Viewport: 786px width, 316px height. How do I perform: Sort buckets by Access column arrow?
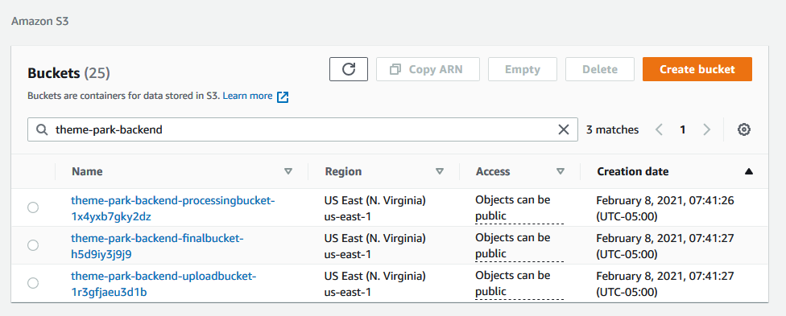point(561,171)
